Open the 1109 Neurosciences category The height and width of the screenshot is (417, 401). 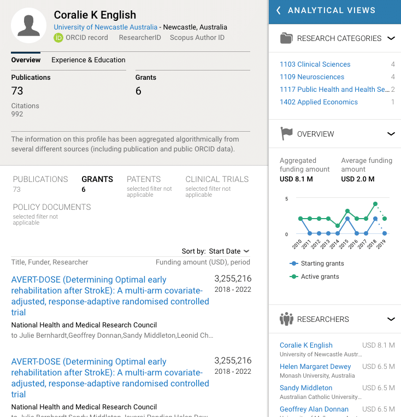312,77
